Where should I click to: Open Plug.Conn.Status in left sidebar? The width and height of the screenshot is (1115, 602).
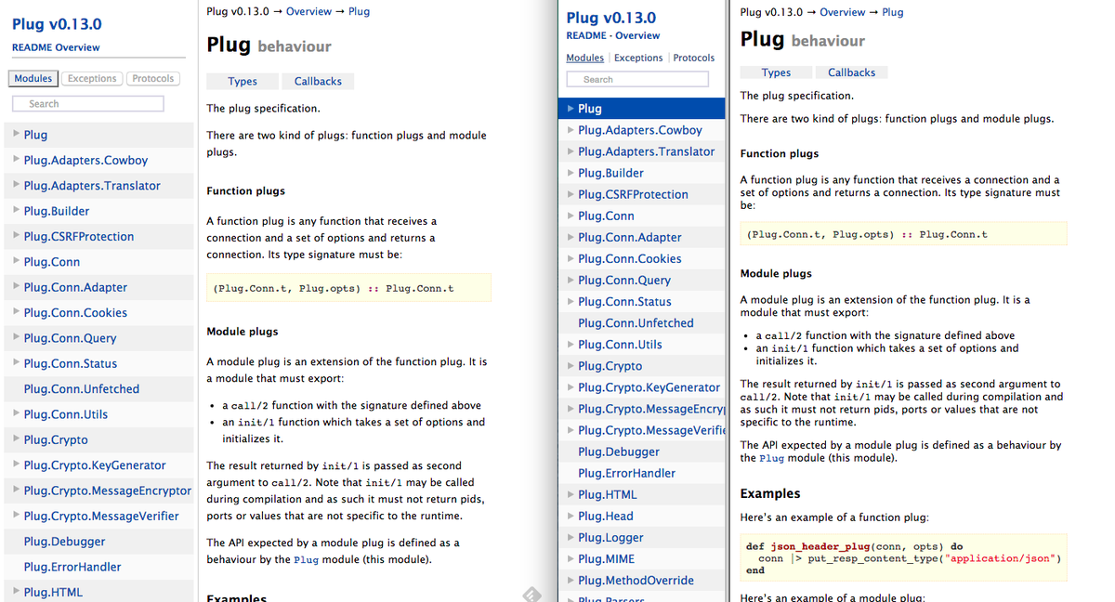click(71, 363)
